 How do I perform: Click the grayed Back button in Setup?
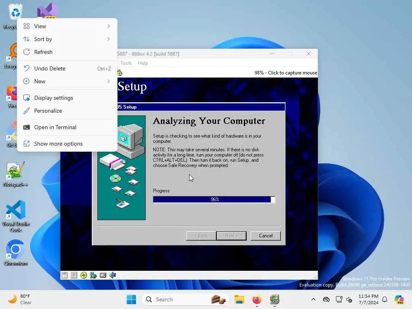pyautogui.click(x=201, y=236)
